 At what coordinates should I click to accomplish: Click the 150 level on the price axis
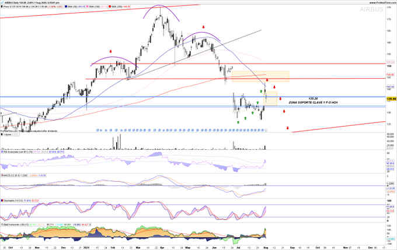click(x=388, y=66)
